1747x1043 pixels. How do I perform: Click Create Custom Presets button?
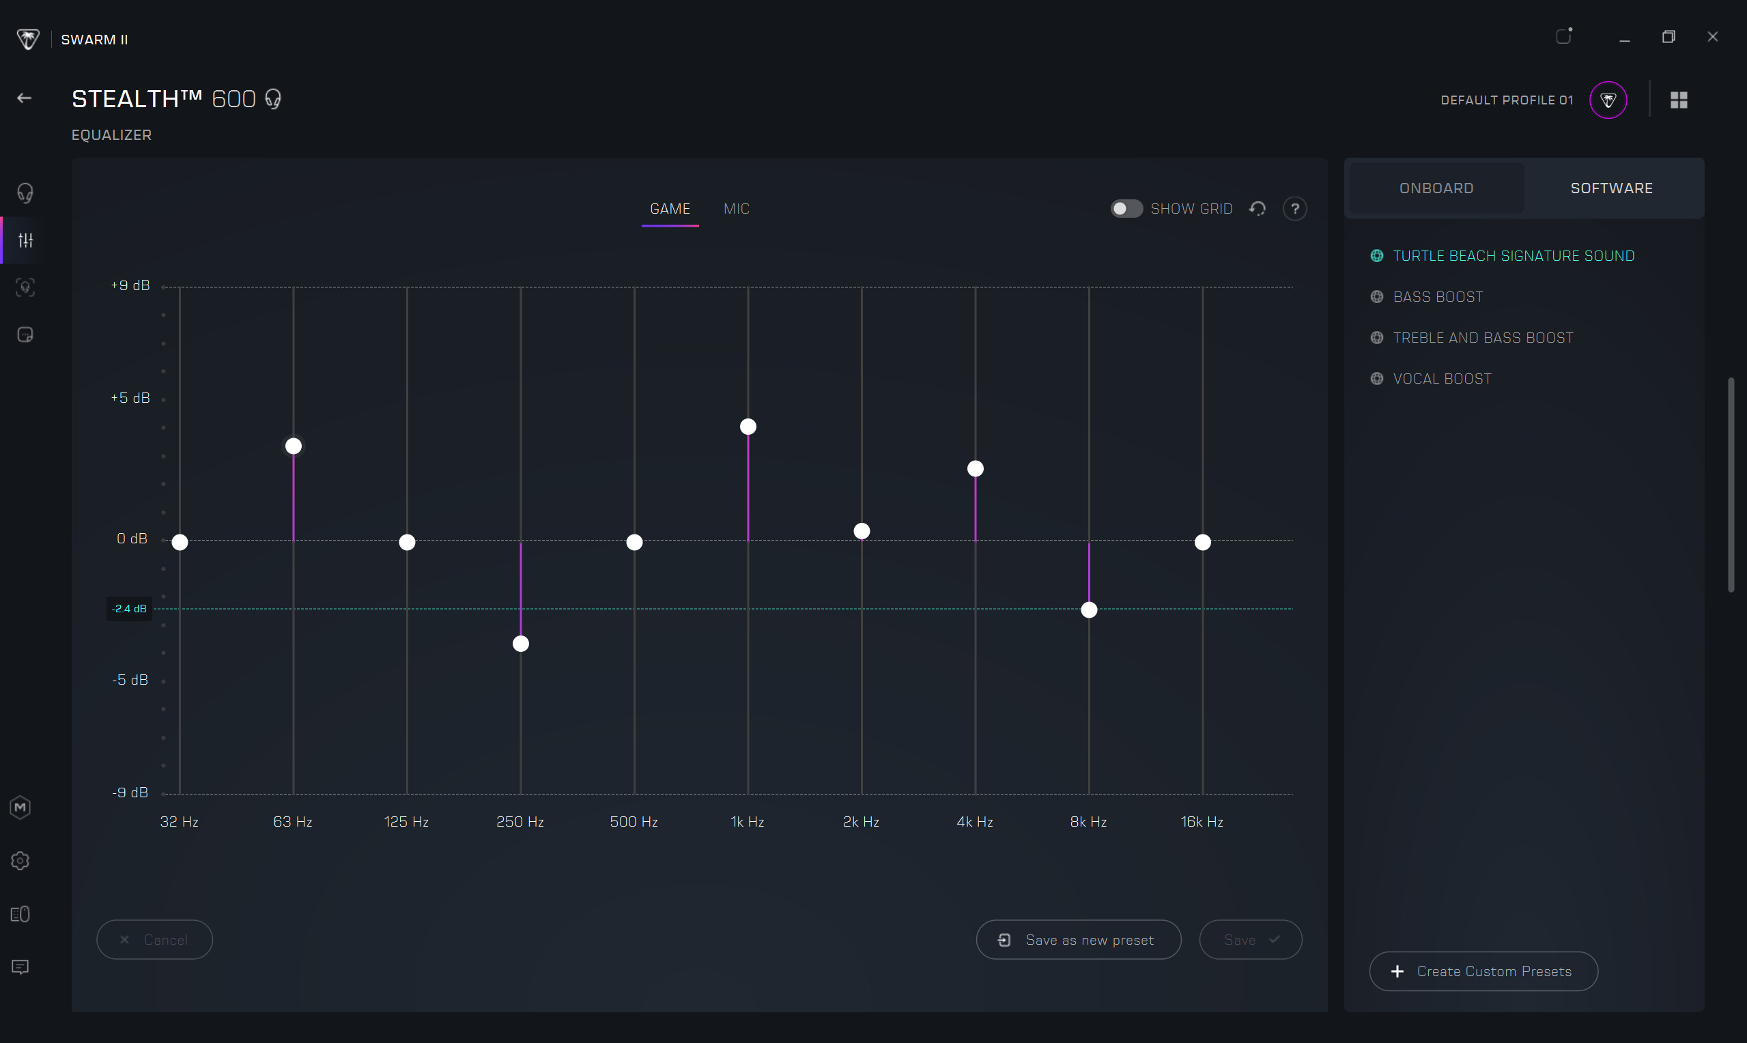(1483, 971)
